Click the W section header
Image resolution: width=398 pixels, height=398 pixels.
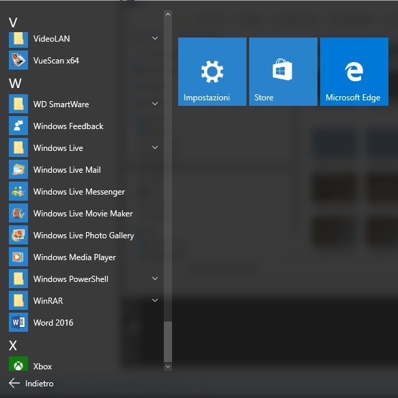(x=15, y=83)
